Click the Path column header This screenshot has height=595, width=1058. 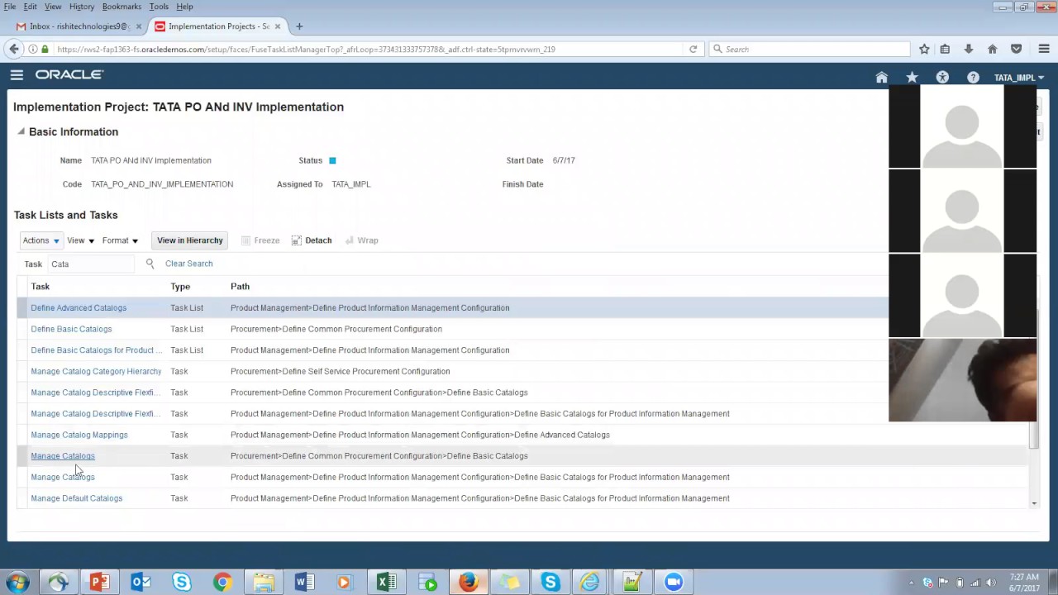240,287
